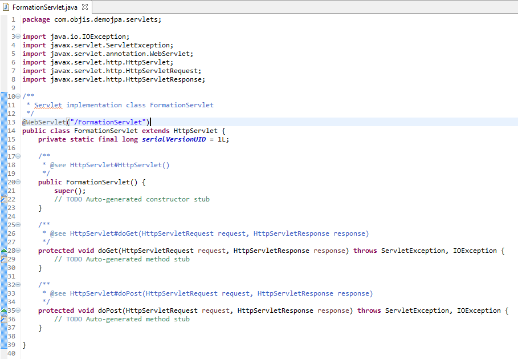518x359 pixels.
Task: Click the override indicator triangle beside doPost
Action: 3,310
